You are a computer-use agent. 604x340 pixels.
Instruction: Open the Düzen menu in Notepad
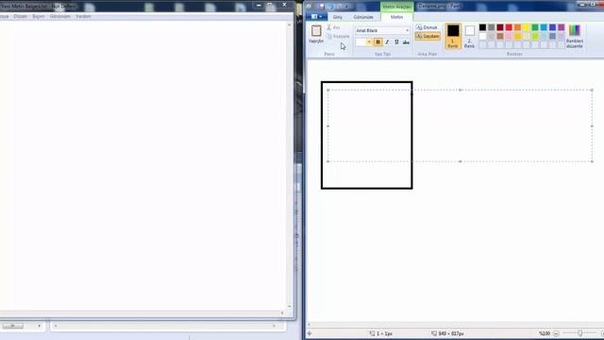(21, 16)
